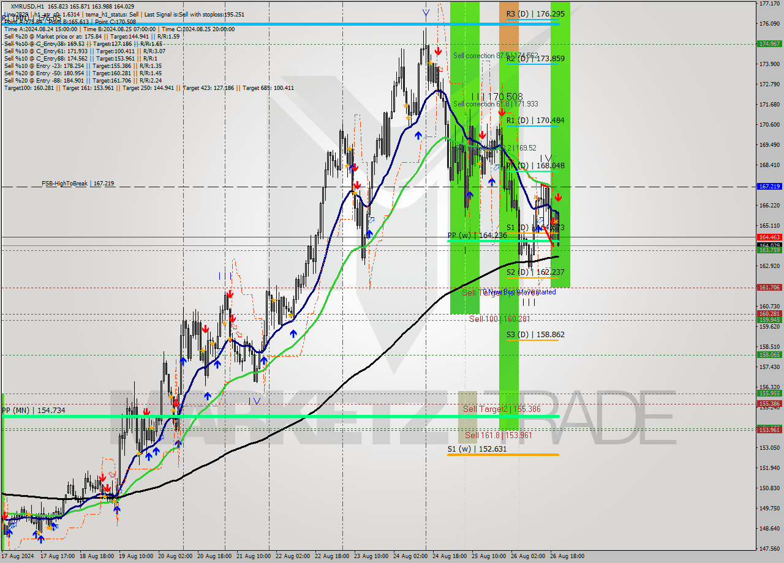Viewport: 784px width, 563px height.
Task: Select the '24 Aug 18:00' time axis label
Action: click(x=449, y=556)
